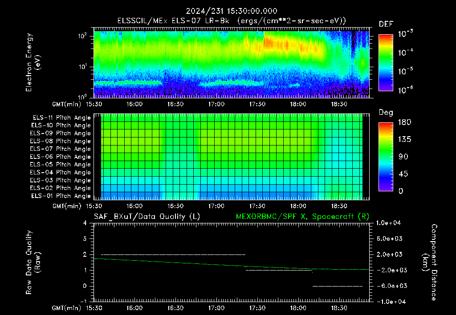Select the ELS-08 Pitch Angle row label
The height and width of the screenshot is (315, 456).
pos(61,141)
